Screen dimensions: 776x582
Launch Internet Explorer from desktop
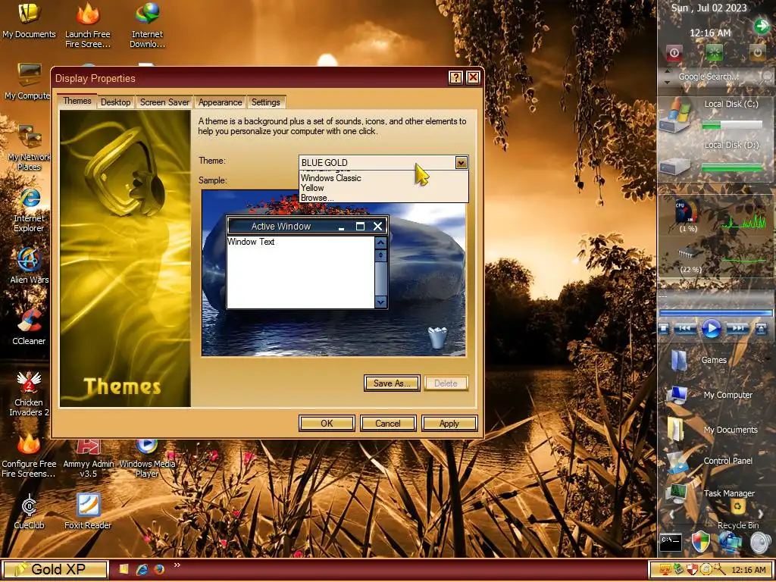(x=29, y=210)
